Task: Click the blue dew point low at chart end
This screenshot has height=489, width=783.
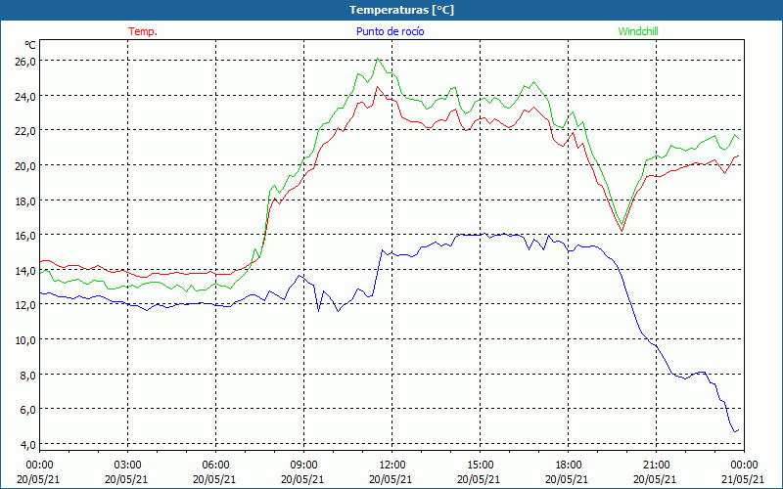Action: [x=735, y=431]
